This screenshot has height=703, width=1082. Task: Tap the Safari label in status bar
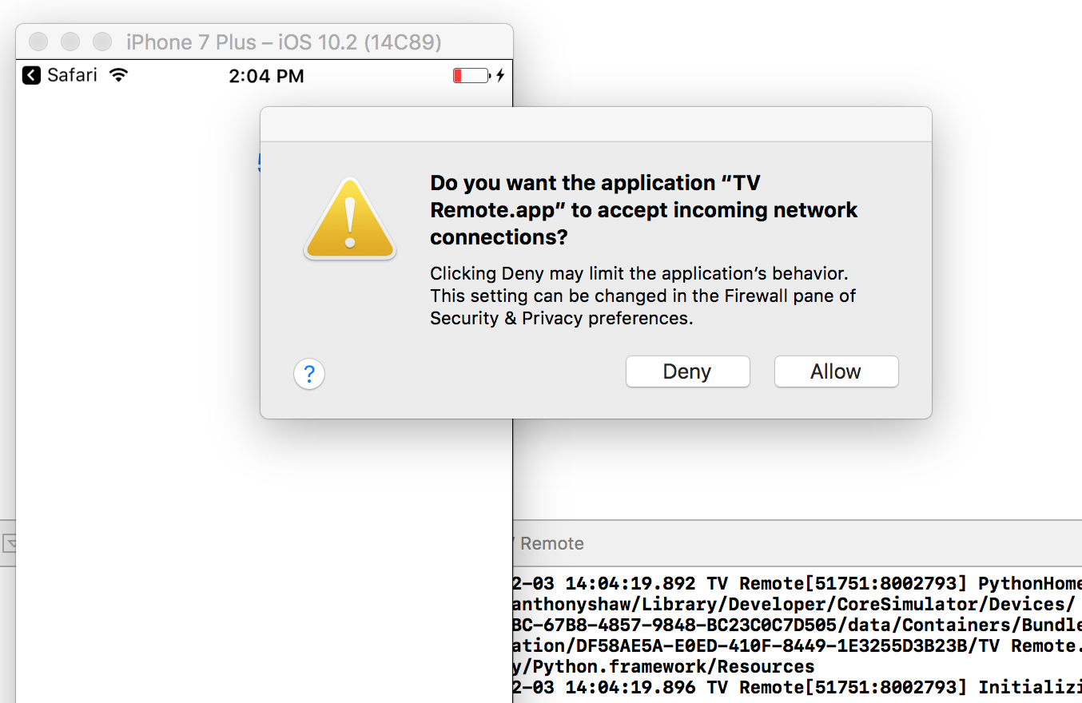(72, 75)
